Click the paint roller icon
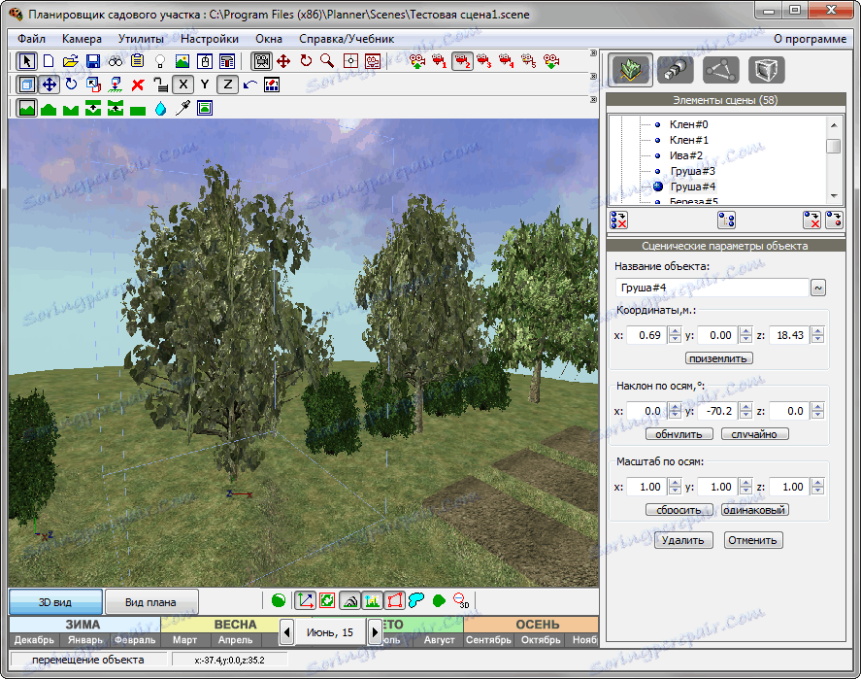 pyautogui.click(x=227, y=61)
